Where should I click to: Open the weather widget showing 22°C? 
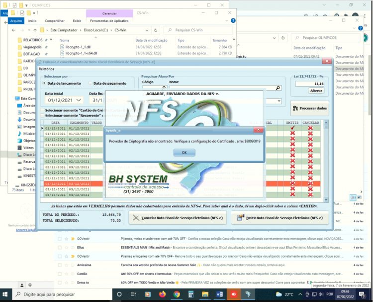(x=284, y=295)
